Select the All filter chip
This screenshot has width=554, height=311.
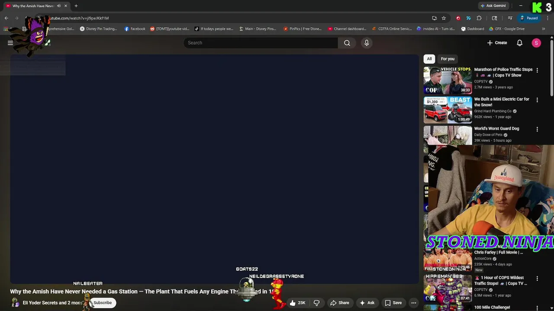[429, 59]
